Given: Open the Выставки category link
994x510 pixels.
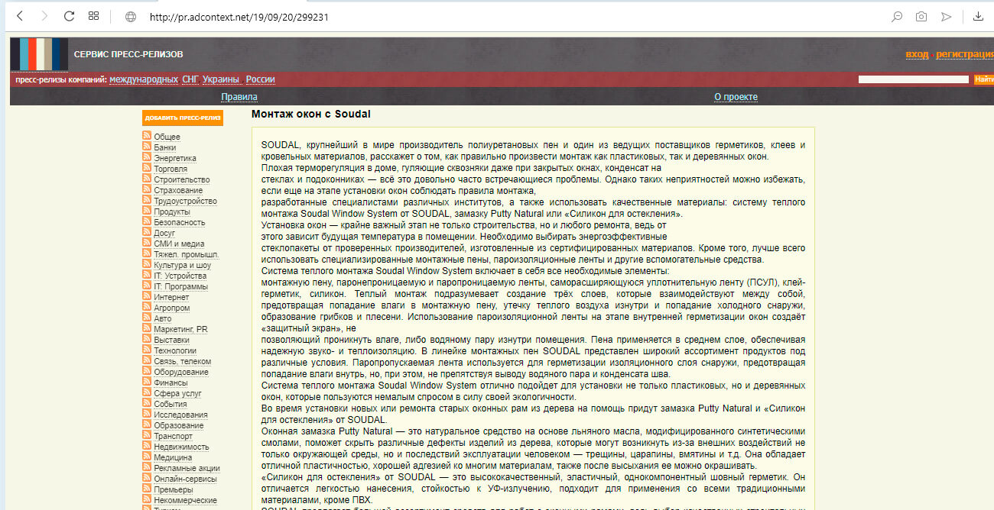Looking at the screenshot, I should (x=171, y=341).
